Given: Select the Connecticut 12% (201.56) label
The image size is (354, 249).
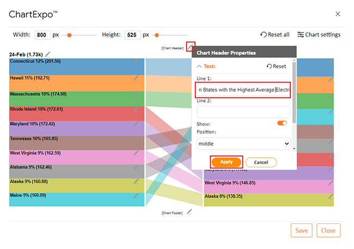Looking at the screenshot, I should (35, 61).
